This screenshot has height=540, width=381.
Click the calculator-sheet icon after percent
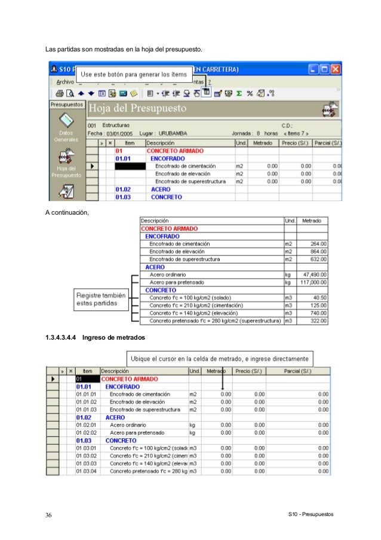261,93
